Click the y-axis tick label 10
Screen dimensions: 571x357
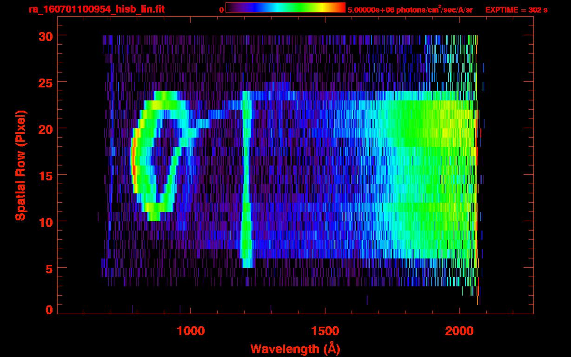[46, 222]
